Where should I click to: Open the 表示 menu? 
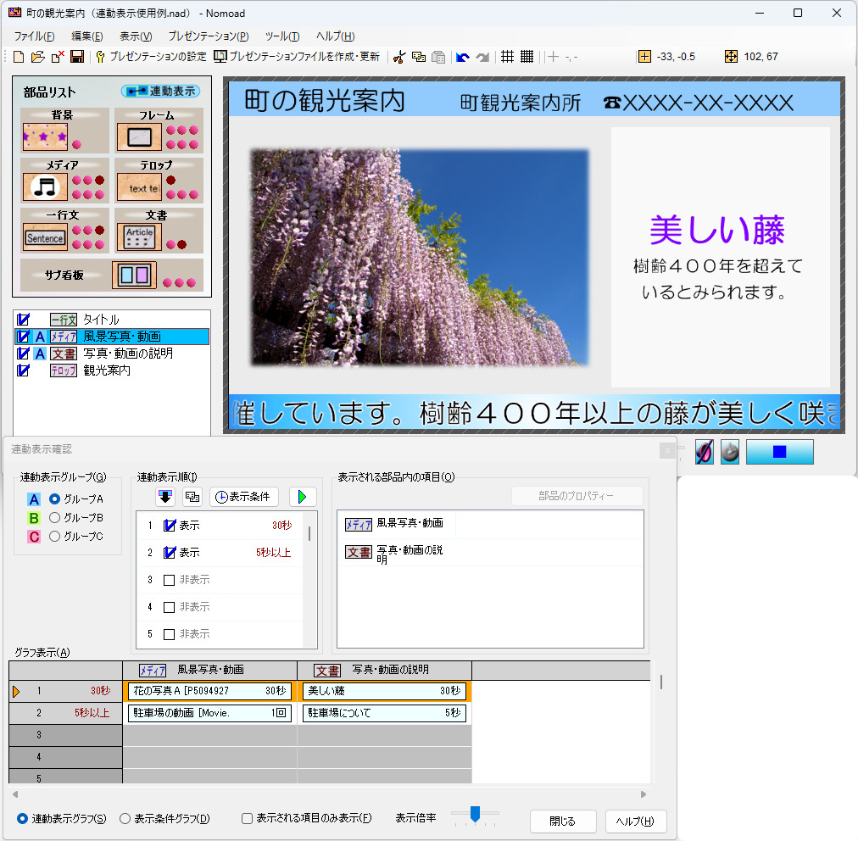(x=136, y=36)
